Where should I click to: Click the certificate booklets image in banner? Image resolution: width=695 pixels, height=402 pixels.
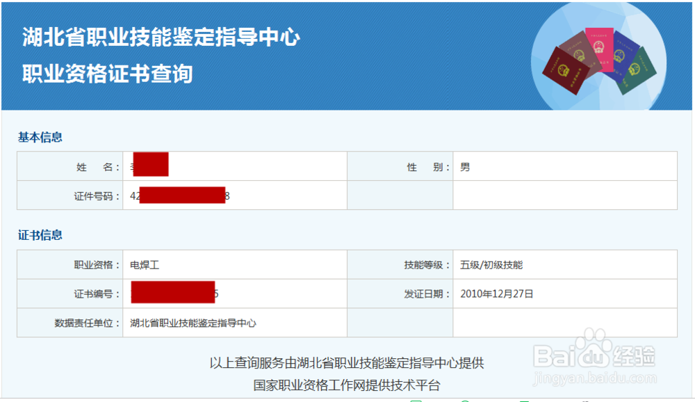point(599,60)
